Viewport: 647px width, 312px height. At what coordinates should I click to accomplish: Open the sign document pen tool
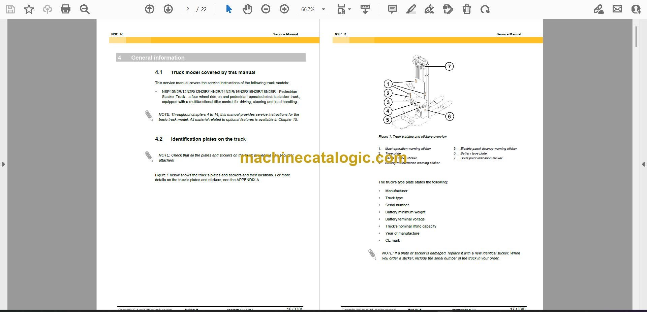coord(429,9)
